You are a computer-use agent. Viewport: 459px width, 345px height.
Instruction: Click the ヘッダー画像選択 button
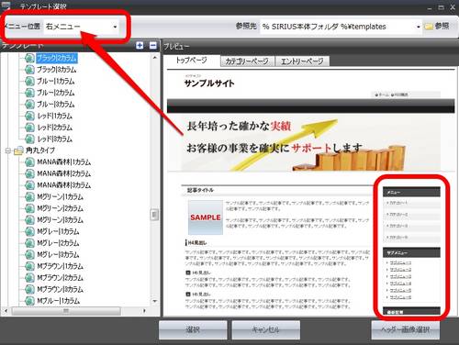(x=406, y=329)
